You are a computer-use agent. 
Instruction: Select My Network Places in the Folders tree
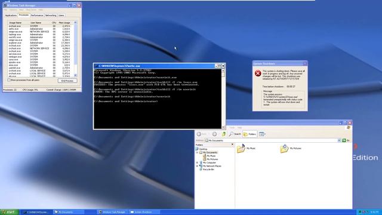[x=212, y=166]
